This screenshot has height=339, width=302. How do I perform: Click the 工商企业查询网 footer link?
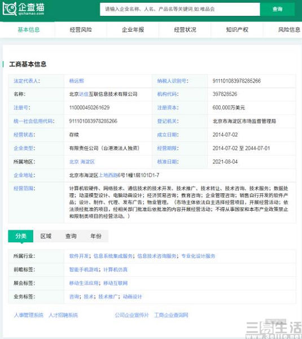[x=171, y=315]
